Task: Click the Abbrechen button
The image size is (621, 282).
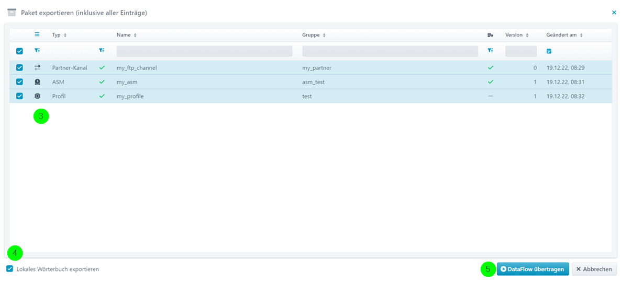Action: tap(594, 269)
